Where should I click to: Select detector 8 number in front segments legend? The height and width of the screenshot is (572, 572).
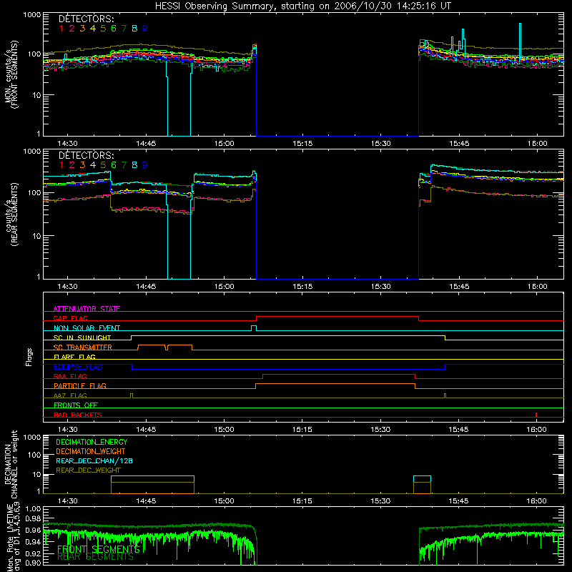(x=134, y=29)
